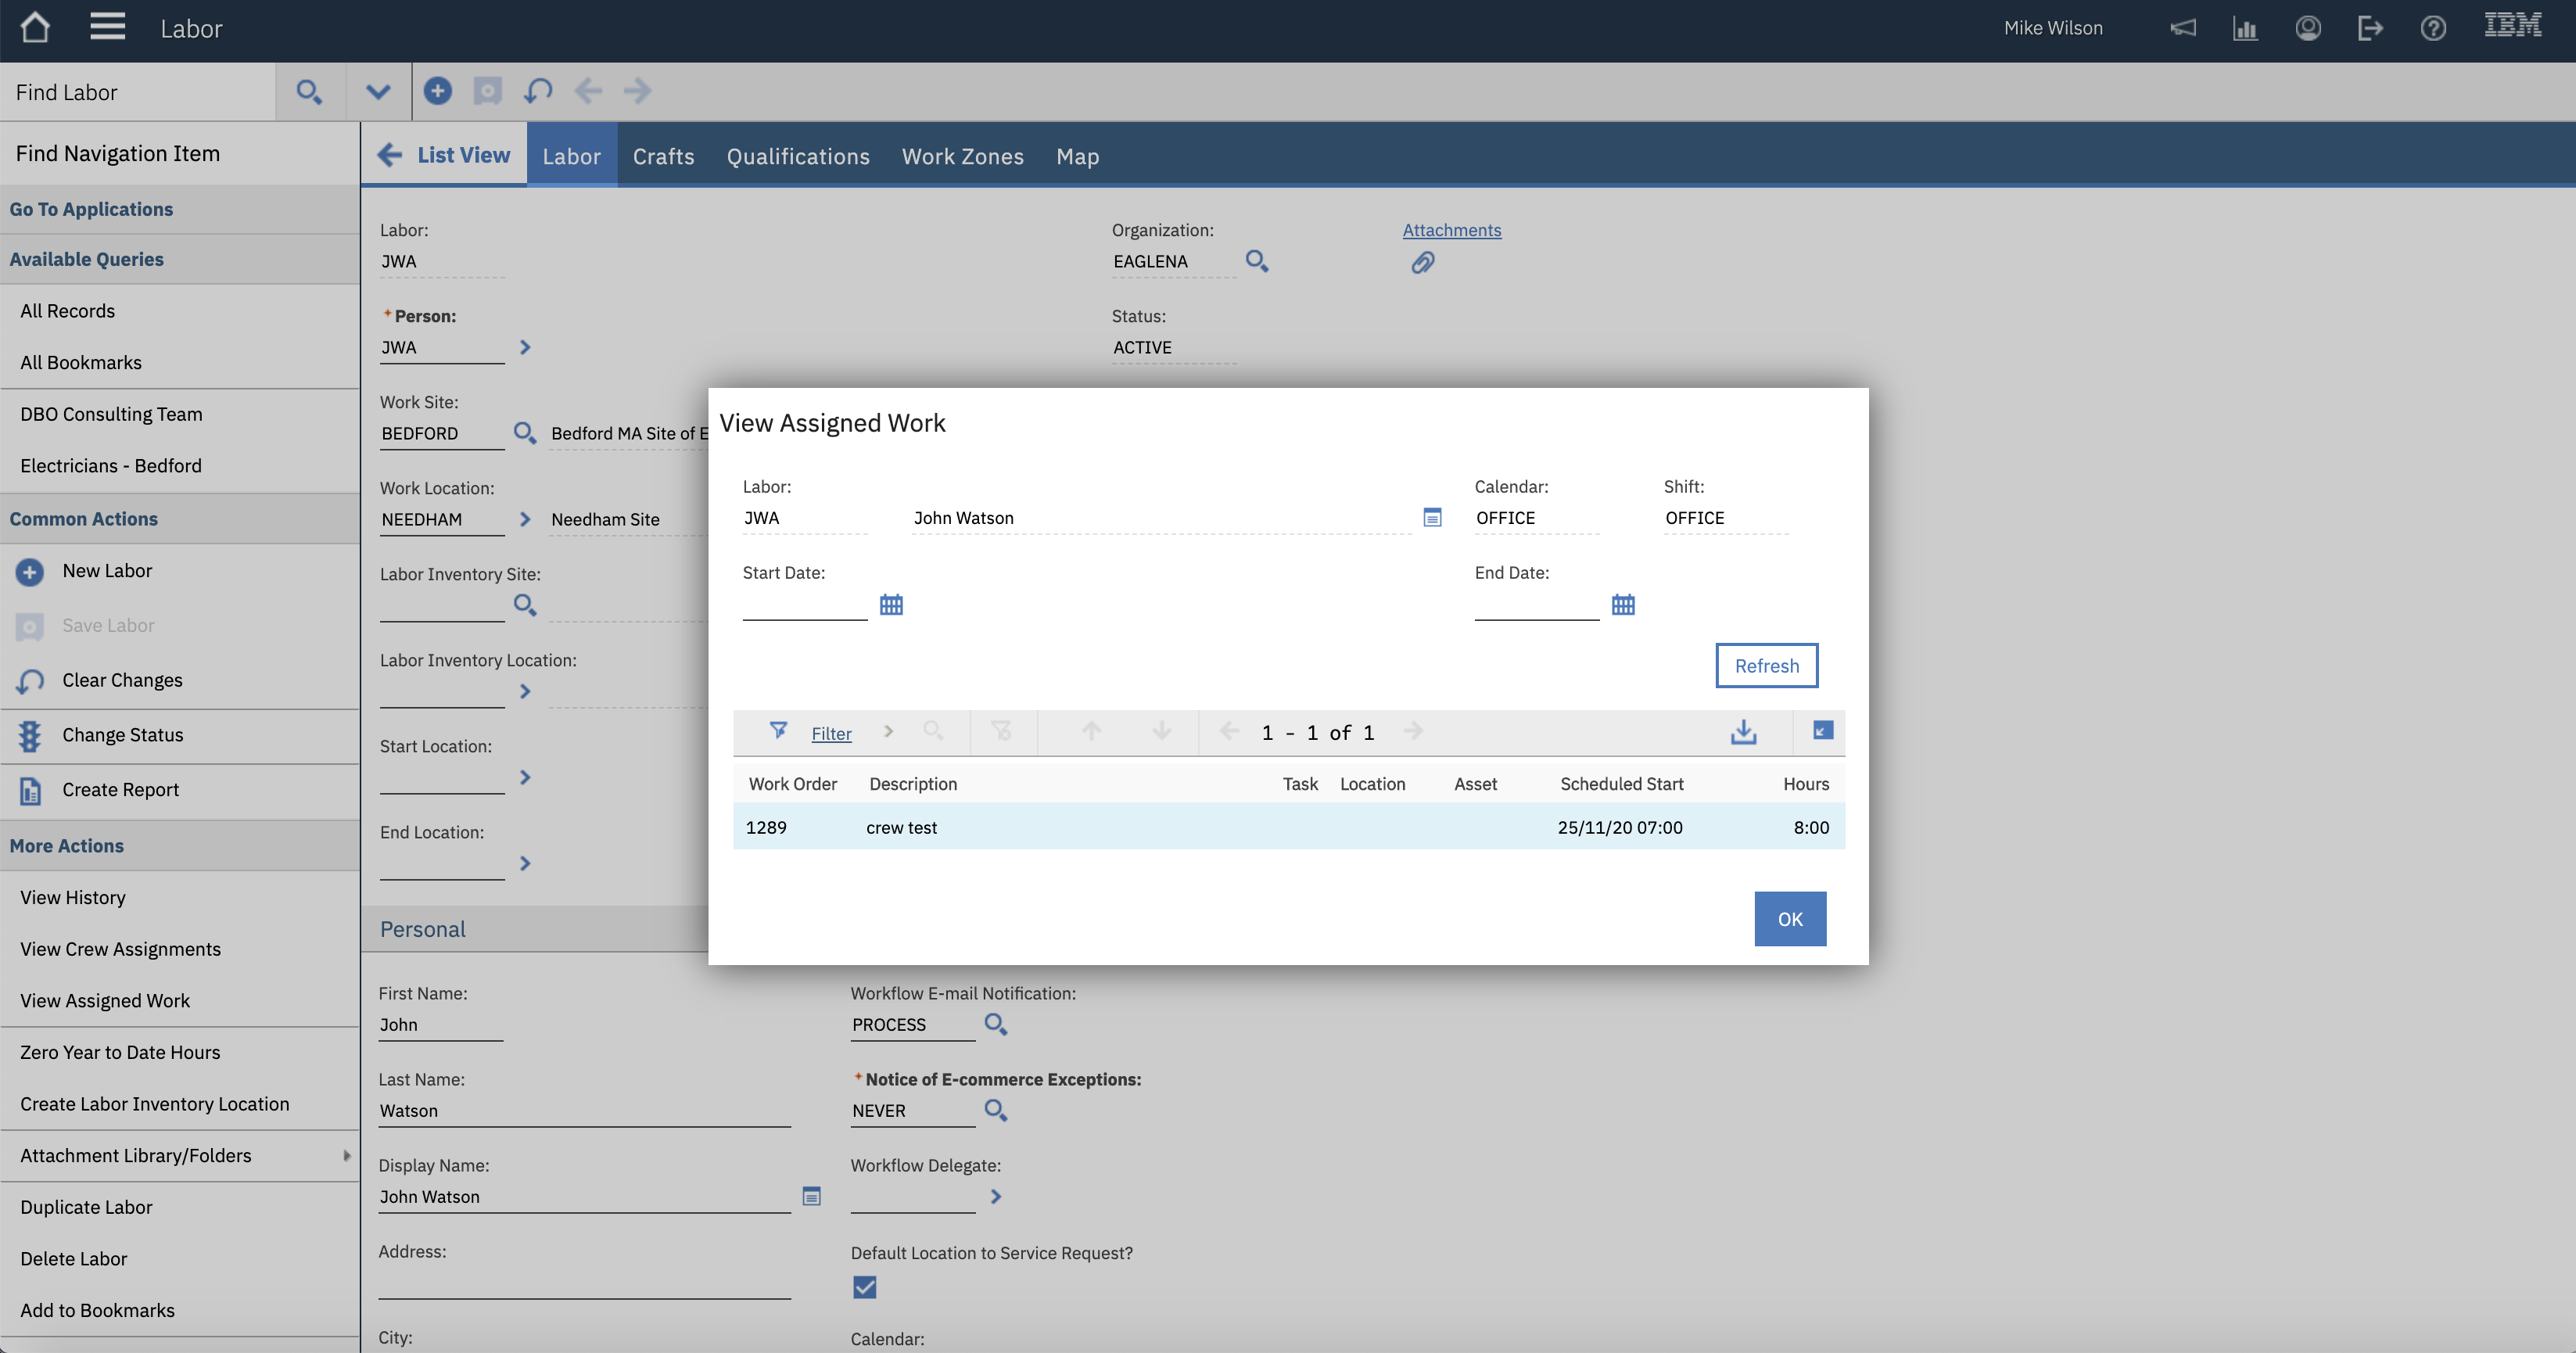Click the Start Date input field
This screenshot has width=2576, height=1353.
[804, 605]
